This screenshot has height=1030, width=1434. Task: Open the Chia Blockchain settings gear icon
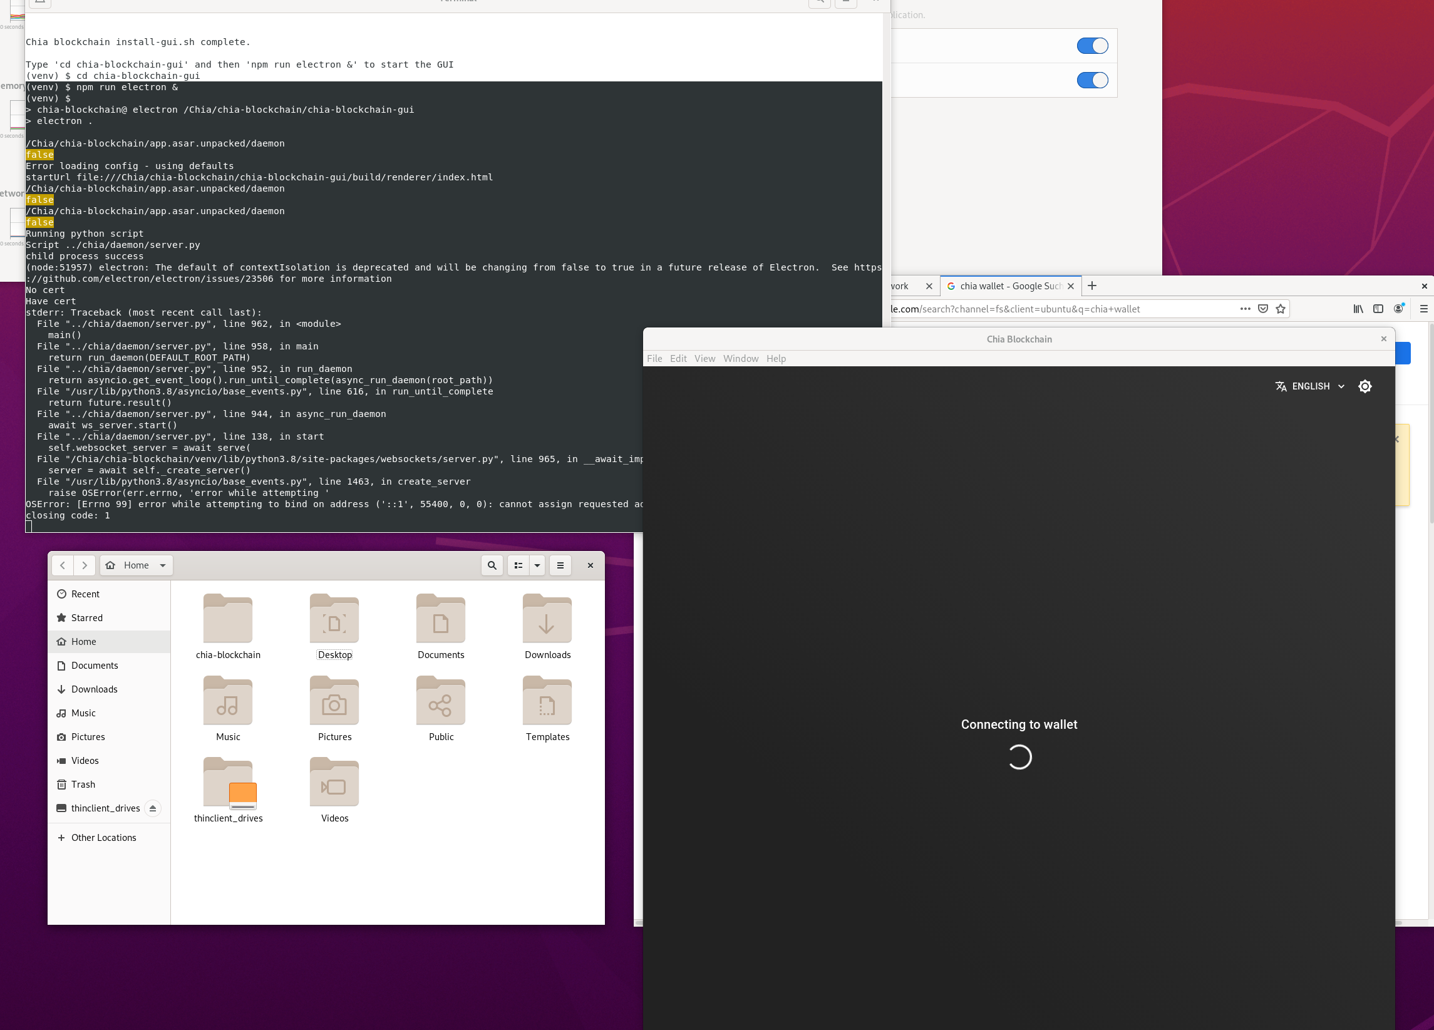click(1365, 386)
